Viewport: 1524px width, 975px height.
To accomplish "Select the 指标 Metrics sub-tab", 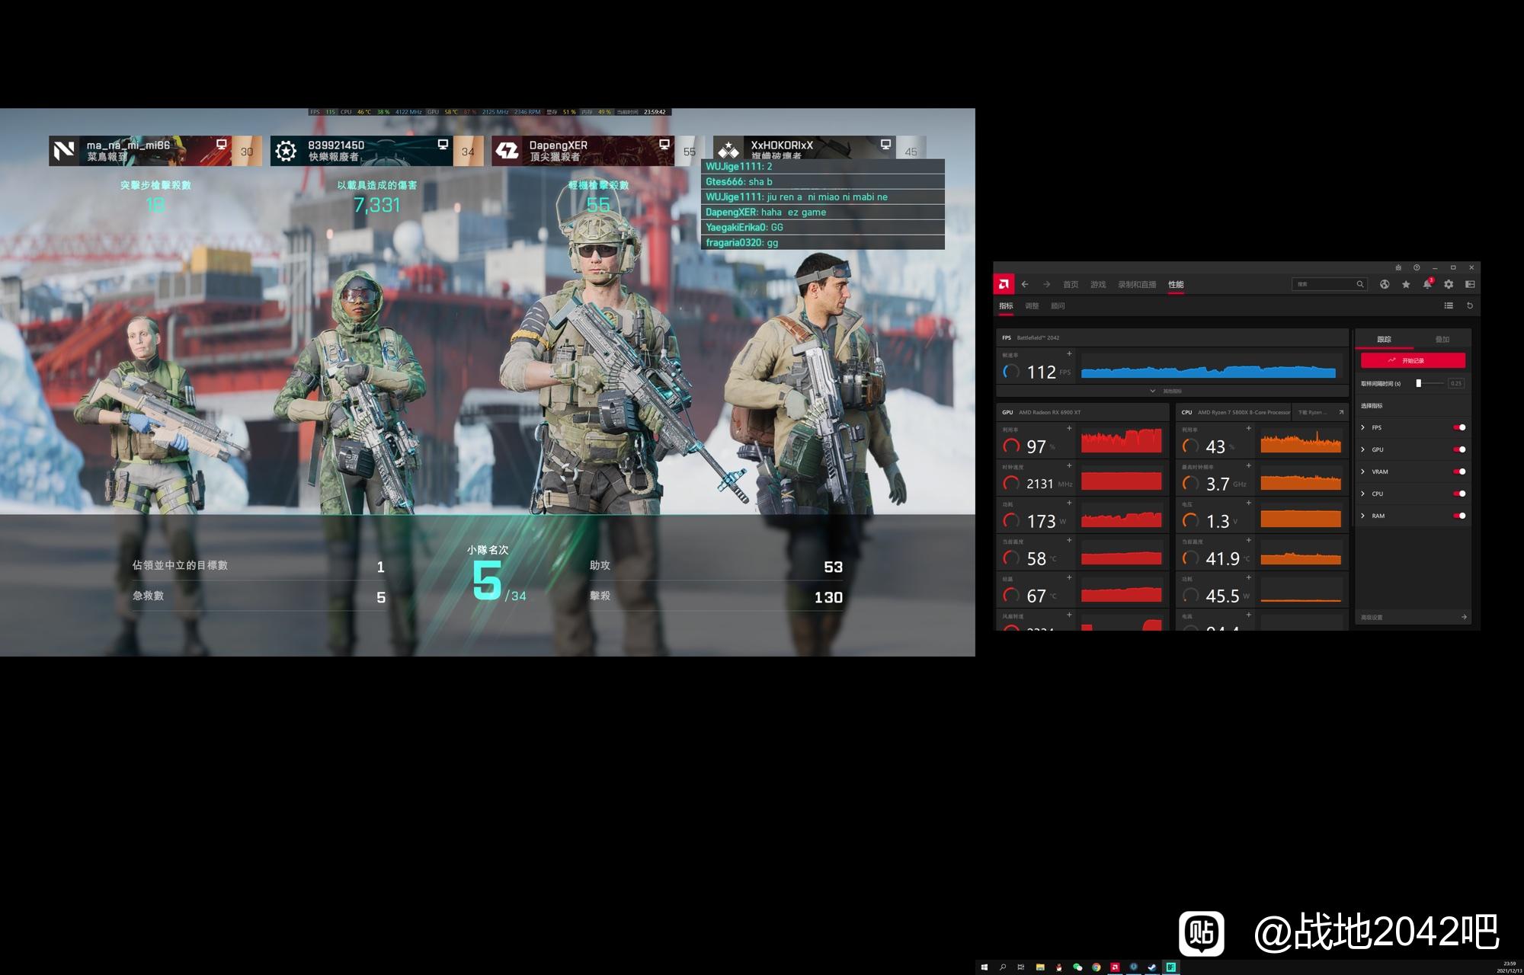I will pyautogui.click(x=1006, y=305).
